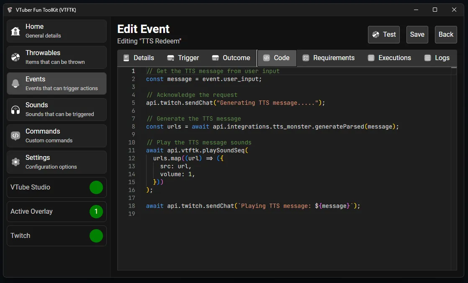Click the VTube Studio green status indicator
The height and width of the screenshot is (283, 468).
[x=96, y=187]
